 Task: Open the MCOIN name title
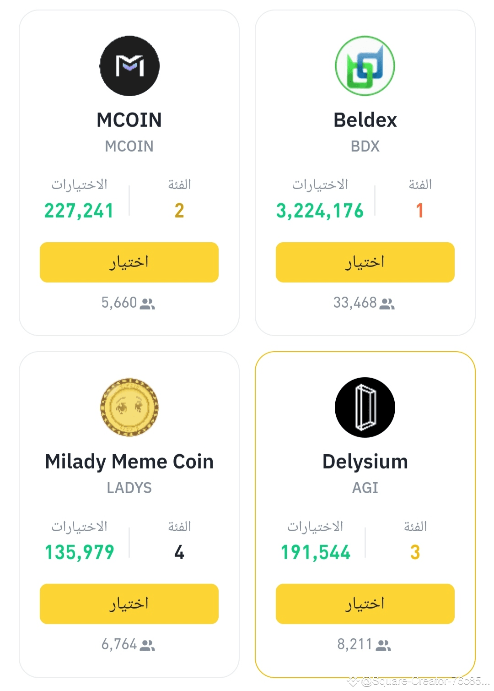(129, 120)
